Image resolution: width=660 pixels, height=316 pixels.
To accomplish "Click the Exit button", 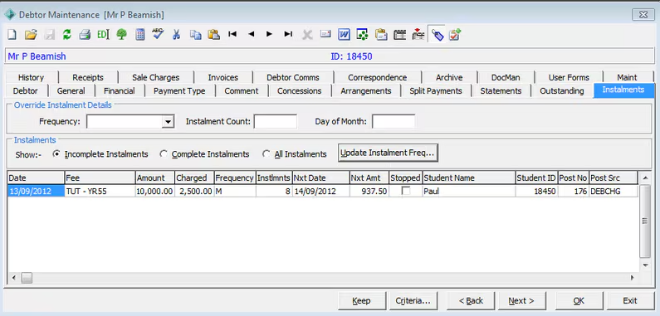I will tap(630, 301).
